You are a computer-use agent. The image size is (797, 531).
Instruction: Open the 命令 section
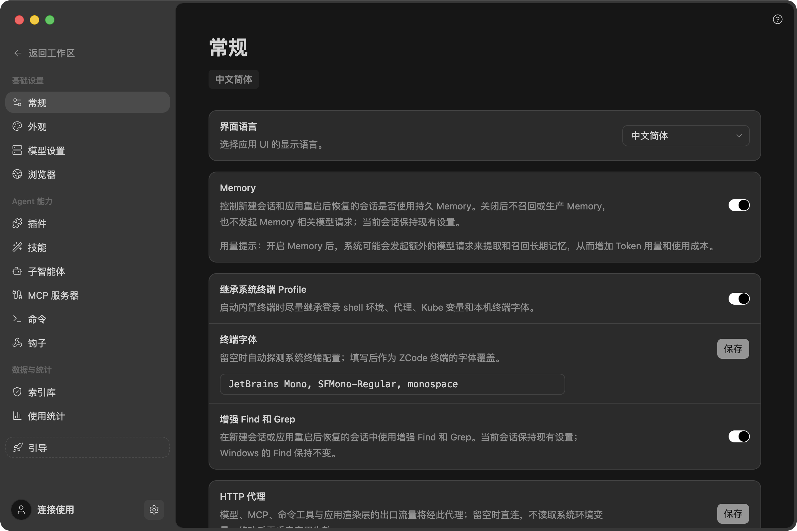(x=88, y=319)
